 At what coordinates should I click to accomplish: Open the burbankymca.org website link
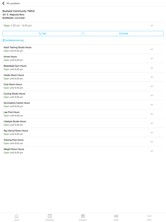pyautogui.click(x=14, y=40)
